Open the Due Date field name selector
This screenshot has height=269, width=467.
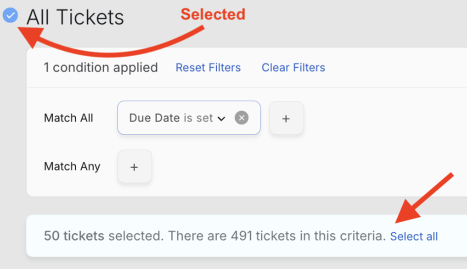click(x=154, y=118)
